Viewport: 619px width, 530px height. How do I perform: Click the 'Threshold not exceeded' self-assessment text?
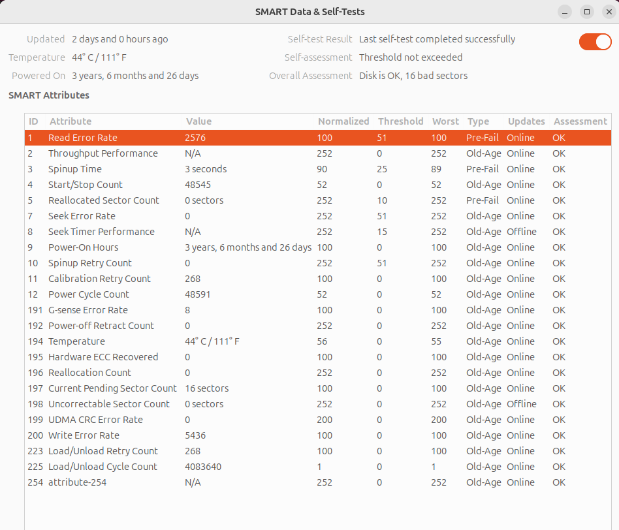411,57
